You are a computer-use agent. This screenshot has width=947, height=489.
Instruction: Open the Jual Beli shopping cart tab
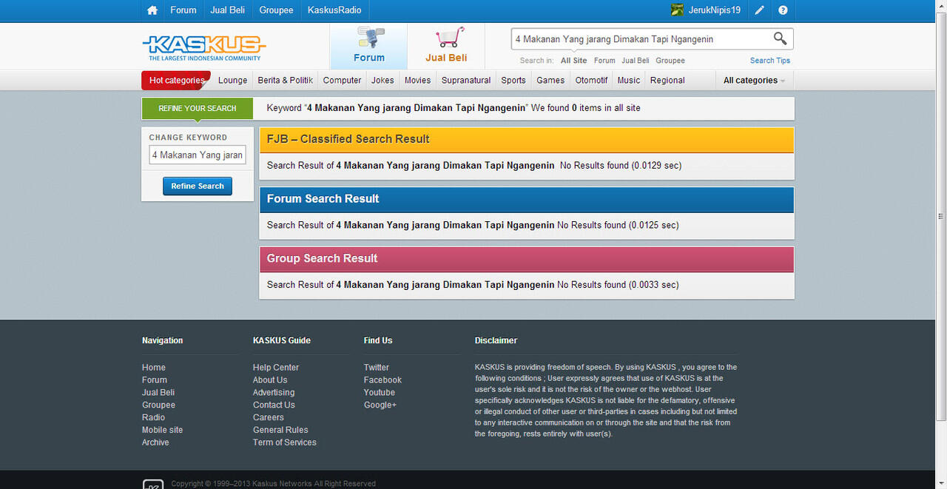[x=446, y=46]
